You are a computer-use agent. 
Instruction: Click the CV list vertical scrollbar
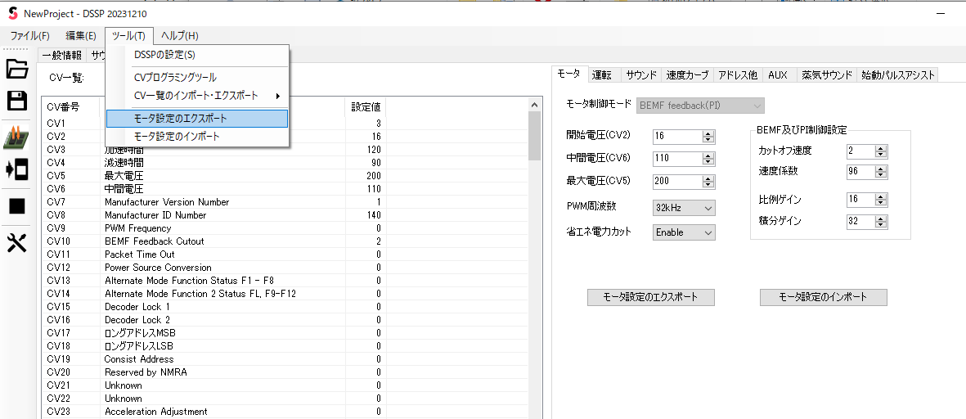(x=534, y=246)
